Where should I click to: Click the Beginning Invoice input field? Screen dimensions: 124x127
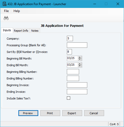(77, 85)
